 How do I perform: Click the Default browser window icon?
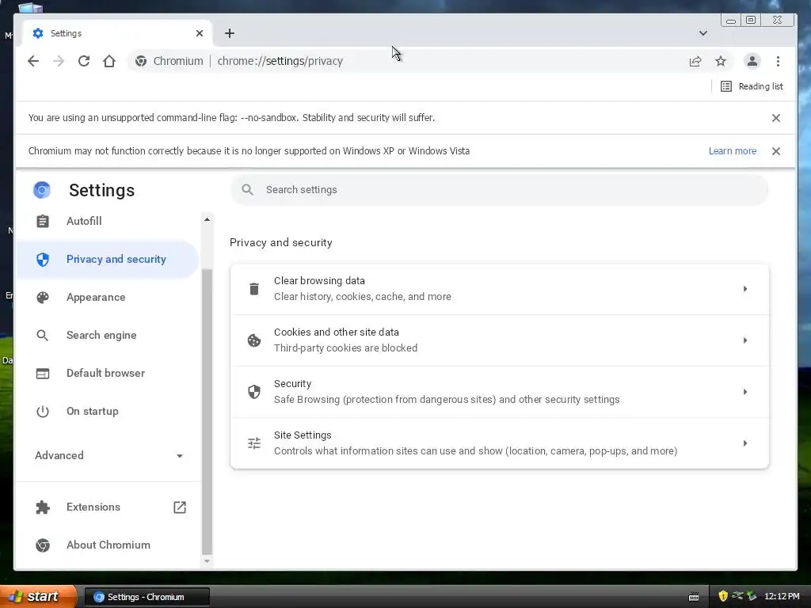point(43,374)
